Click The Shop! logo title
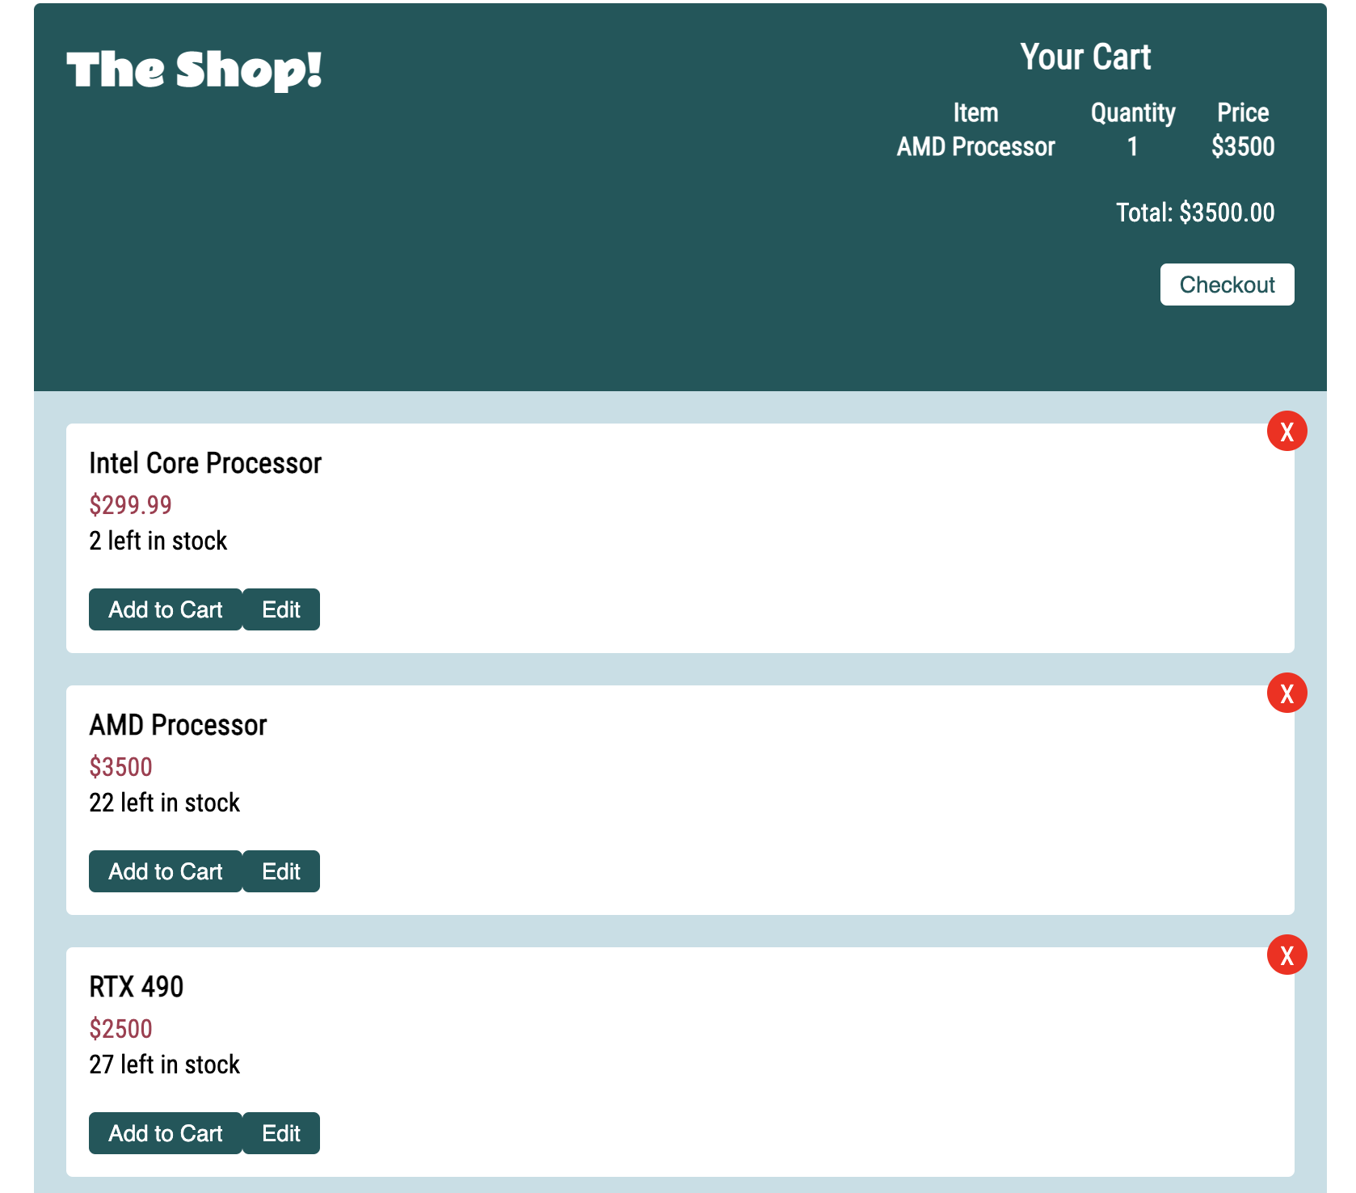The width and height of the screenshot is (1356, 1193). tap(194, 70)
